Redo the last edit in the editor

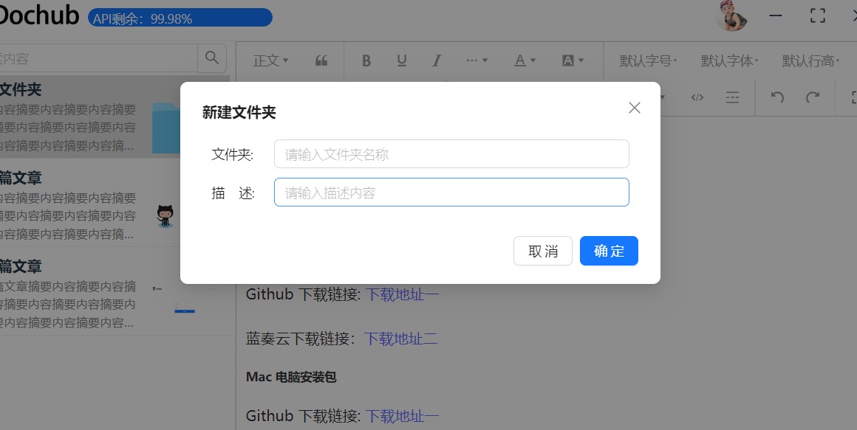pos(813,97)
